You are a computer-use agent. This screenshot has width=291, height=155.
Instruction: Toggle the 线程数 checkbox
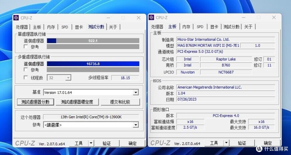26,78
